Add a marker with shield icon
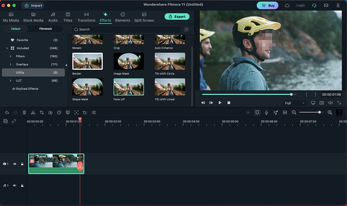The image size is (347, 206). 257,113
